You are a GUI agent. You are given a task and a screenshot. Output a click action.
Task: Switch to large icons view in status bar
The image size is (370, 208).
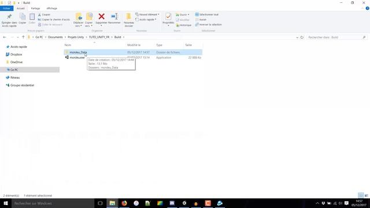366,195
